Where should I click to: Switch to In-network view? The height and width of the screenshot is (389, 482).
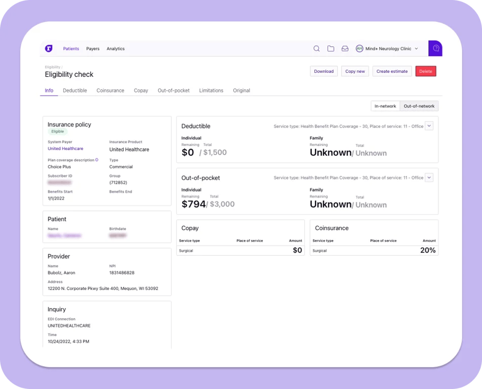click(385, 106)
